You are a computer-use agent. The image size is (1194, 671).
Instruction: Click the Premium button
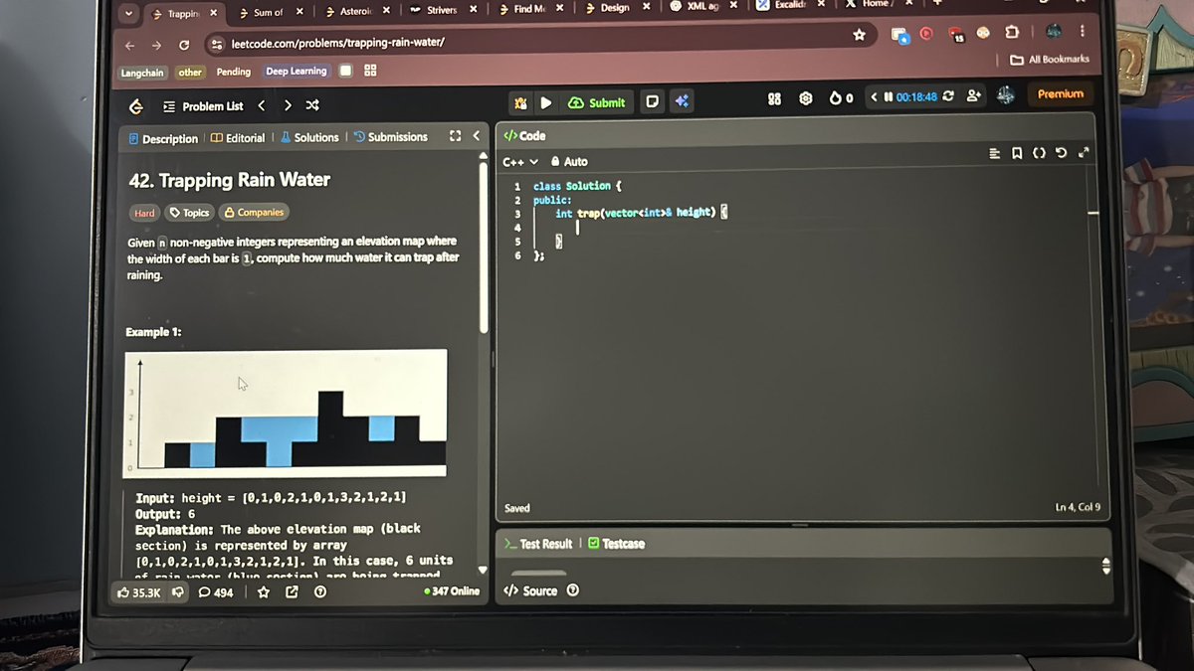point(1060,93)
